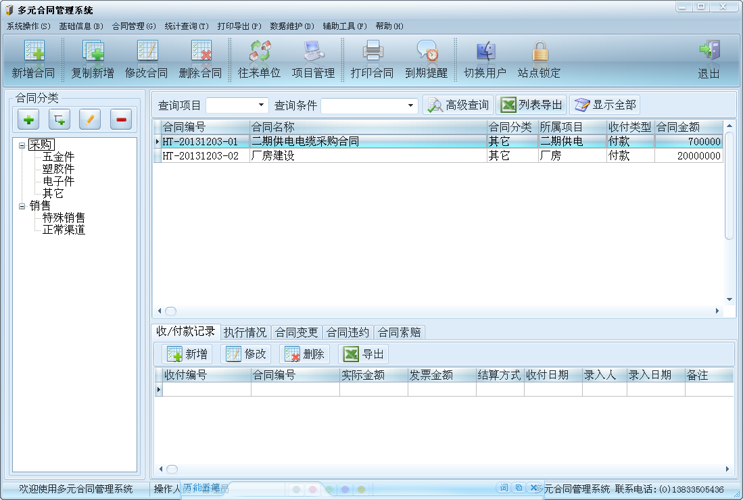Click 新增 in payment records toolbar
Screen dimensions: 743x500
coord(187,354)
